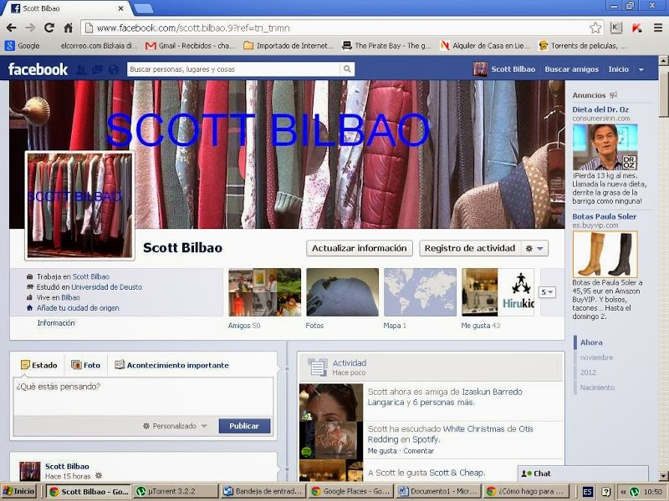This screenshot has width=669, height=501.
Task: Open the Me gusta thumbnail
Action: click(x=498, y=291)
